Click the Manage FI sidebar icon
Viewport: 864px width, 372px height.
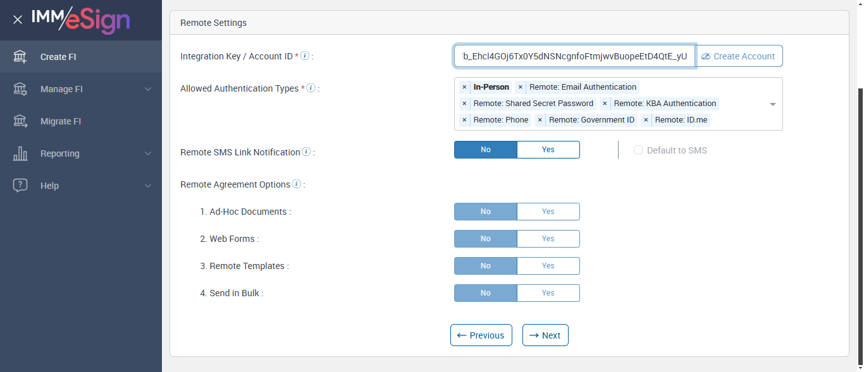pyautogui.click(x=20, y=89)
